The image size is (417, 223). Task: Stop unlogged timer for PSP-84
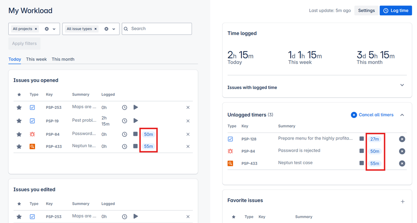point(361,151)
